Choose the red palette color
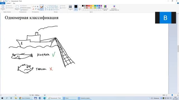The height and width of the screenshot is (100, 179). pos(89,6)
